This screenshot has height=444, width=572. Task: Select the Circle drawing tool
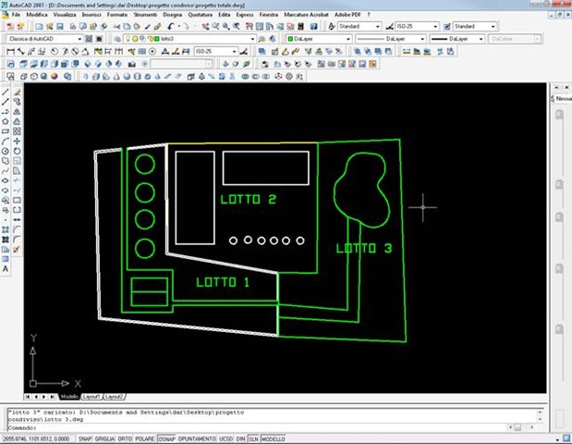point(6,151)
